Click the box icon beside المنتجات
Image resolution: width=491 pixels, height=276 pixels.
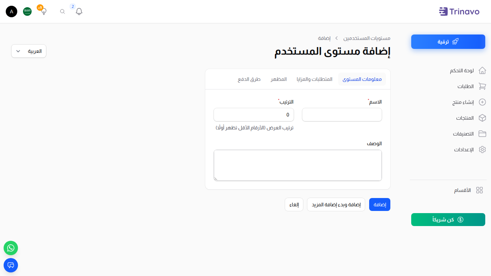coord(482,118)
